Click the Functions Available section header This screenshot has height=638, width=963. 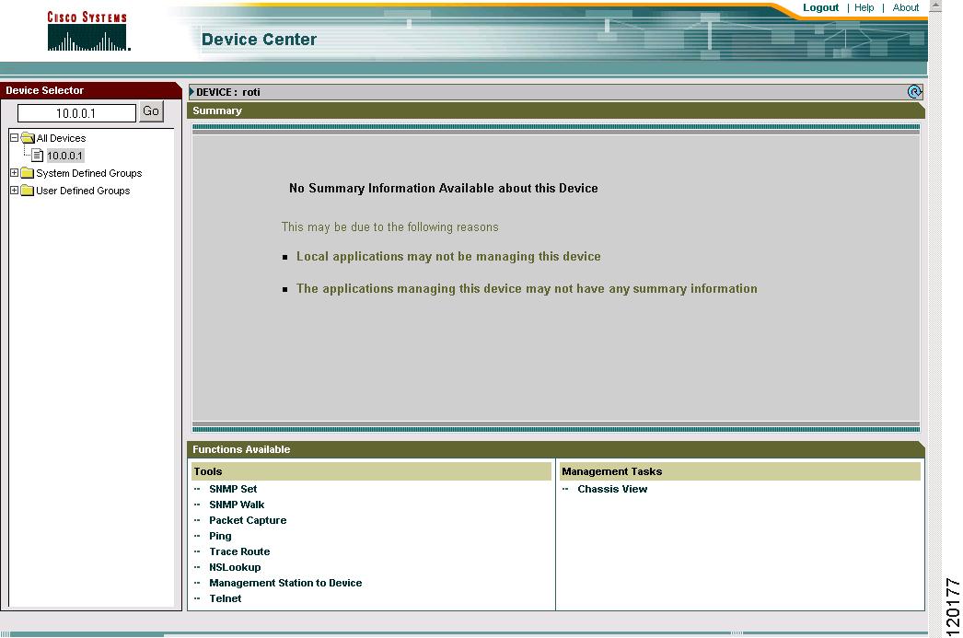click(x=556, y=449)
